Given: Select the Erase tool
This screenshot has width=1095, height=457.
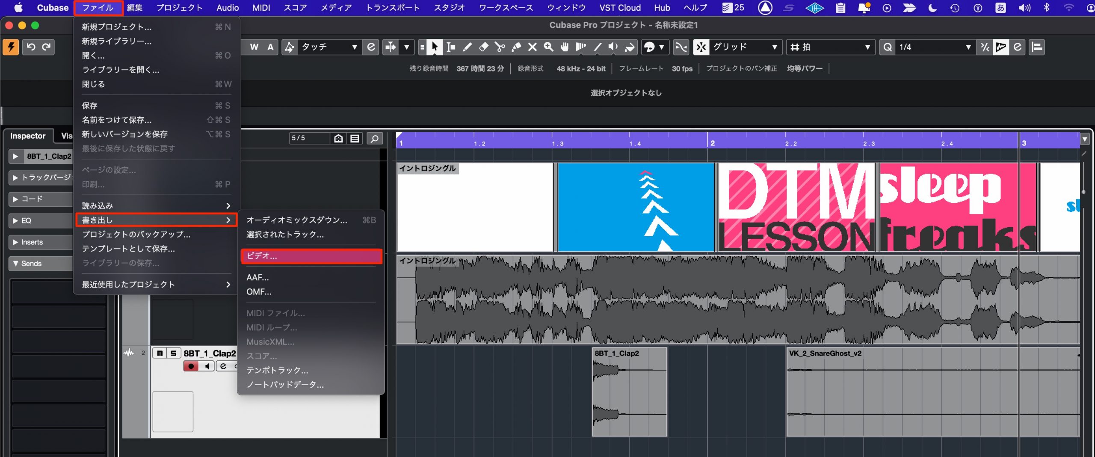Looking at the screenshot, I should pos(483,47).
